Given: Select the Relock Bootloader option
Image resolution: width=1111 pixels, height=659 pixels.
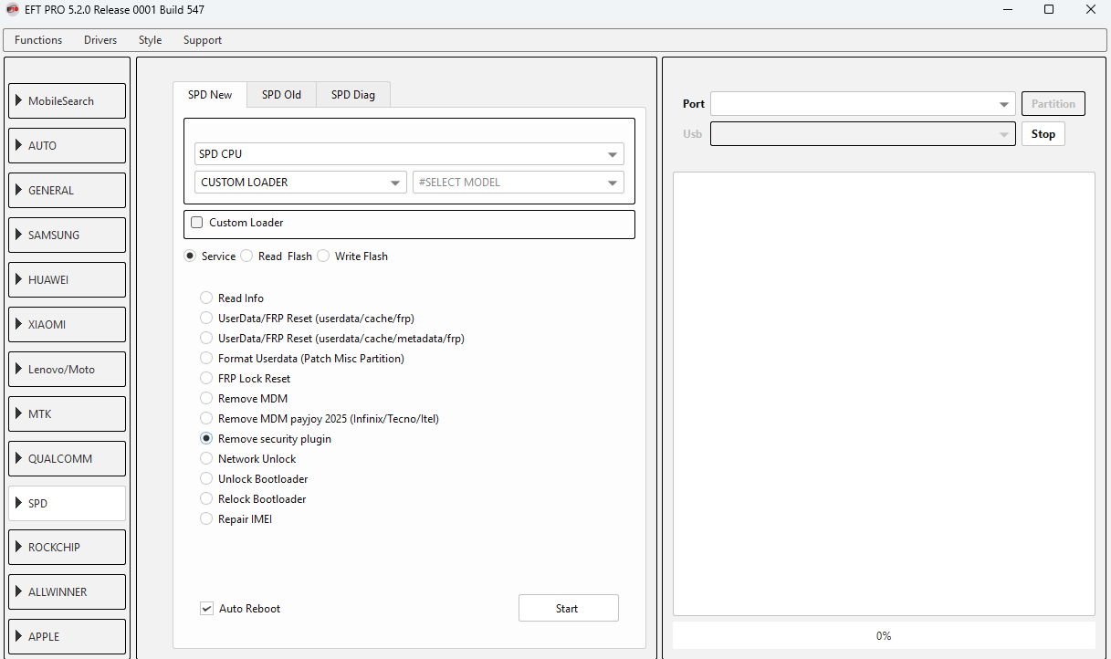Looking at the screenshot, I should click(253, 499).
